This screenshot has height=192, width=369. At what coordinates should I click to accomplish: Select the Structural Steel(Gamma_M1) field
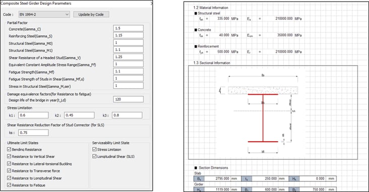(128, 50)
